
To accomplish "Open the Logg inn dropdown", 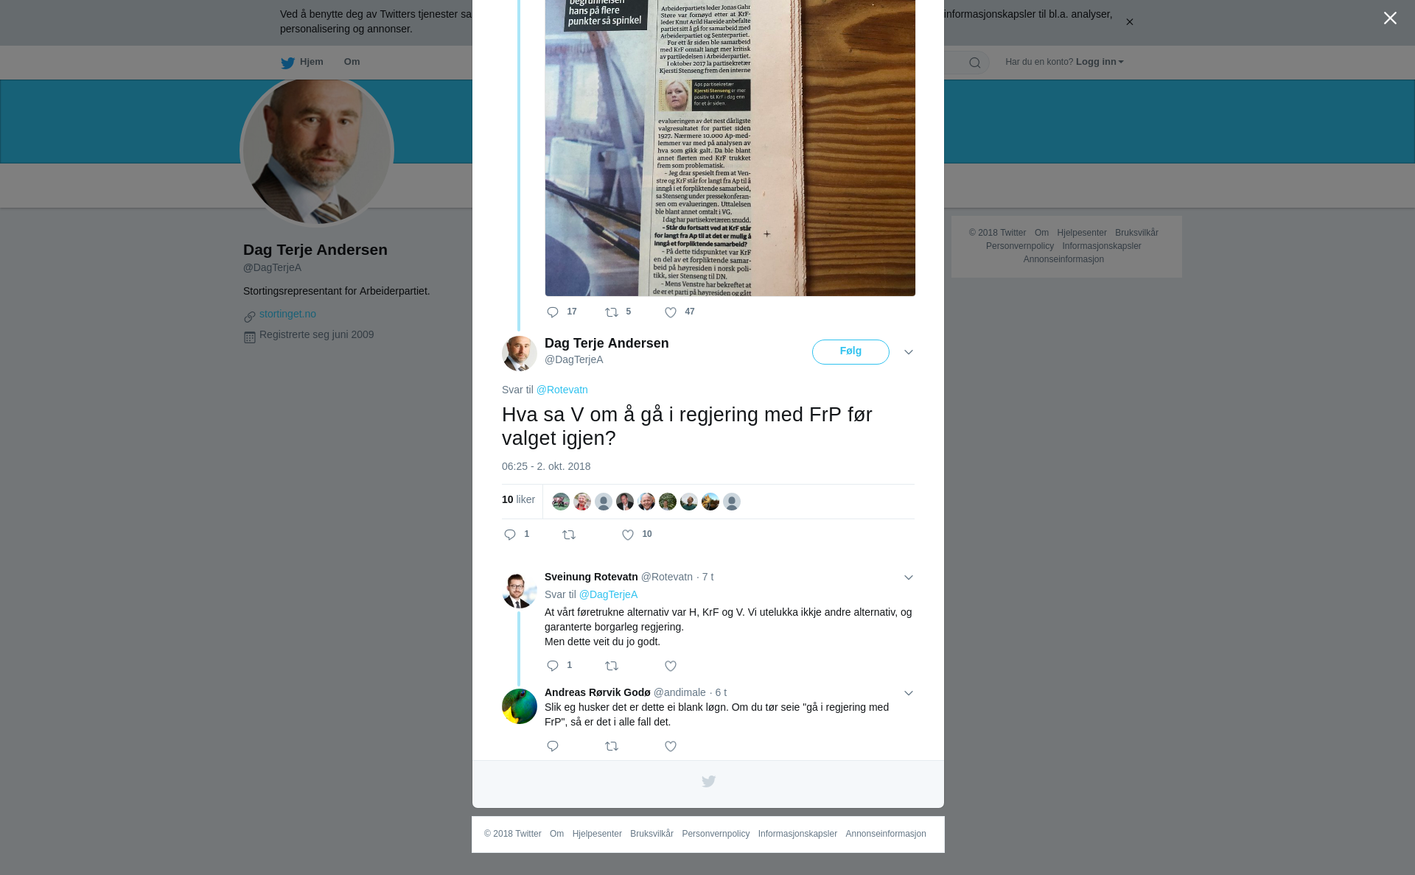I will tap(1100, 62).
